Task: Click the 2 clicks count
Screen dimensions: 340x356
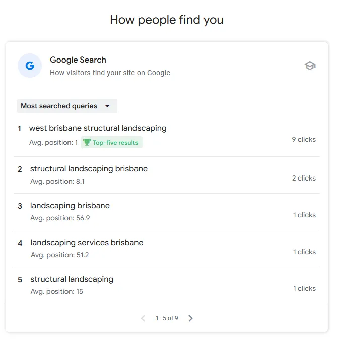Action: [304, 178]
